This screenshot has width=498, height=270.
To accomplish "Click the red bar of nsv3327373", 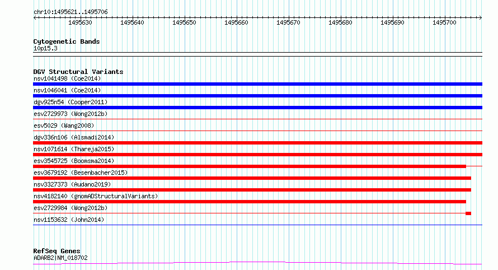I will [252, 190].
